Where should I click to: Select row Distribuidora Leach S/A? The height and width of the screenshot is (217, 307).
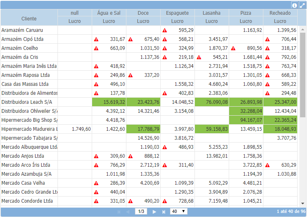tap(149, 102)
